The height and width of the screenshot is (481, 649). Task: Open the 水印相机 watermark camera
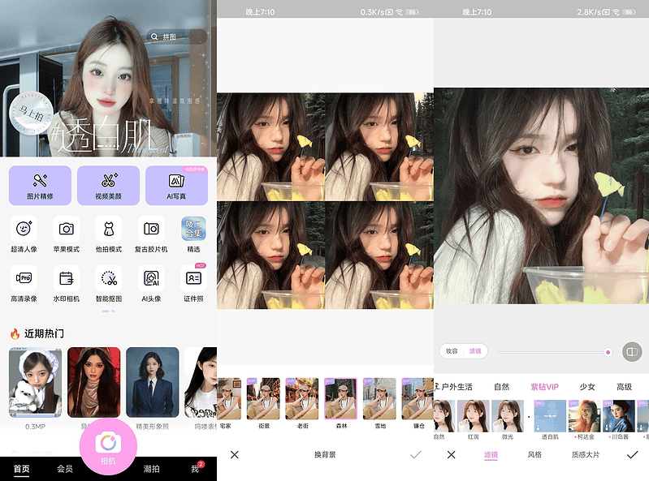point(67,278)
